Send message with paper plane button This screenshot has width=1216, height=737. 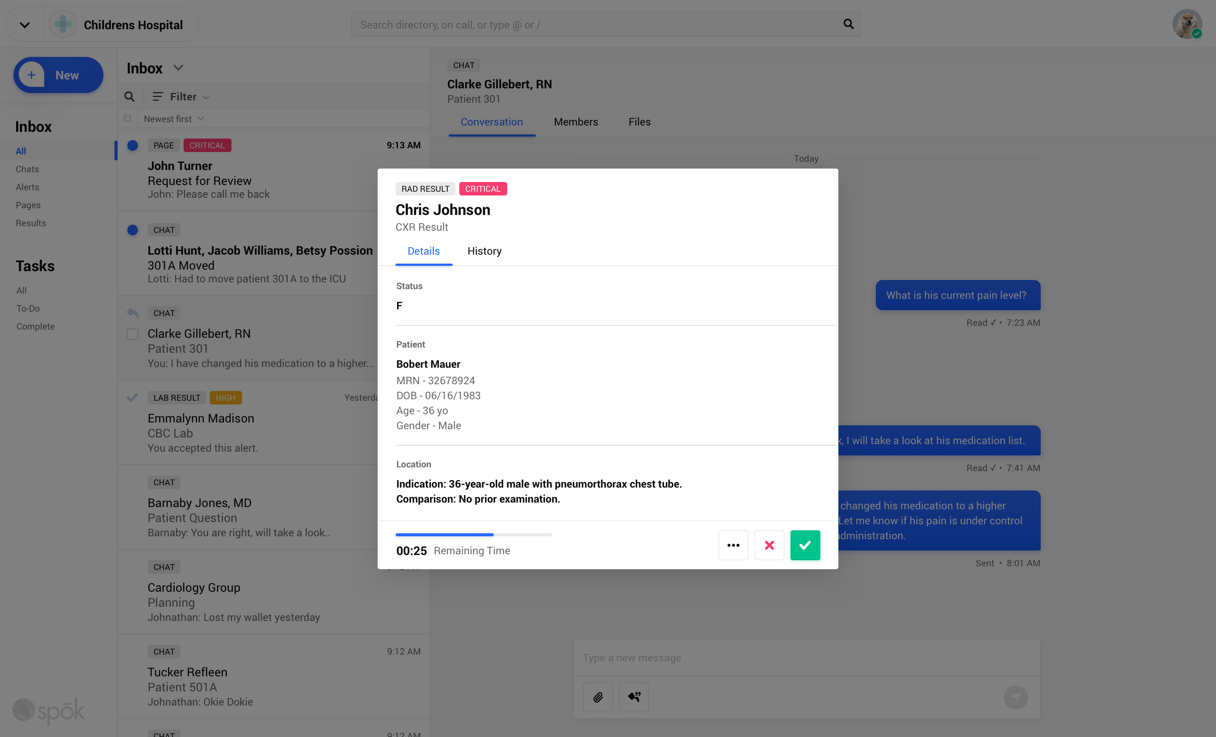coord(1016,697)
